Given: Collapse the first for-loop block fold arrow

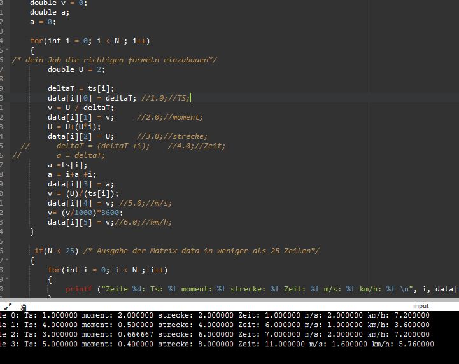Looking at the screenshot, I should [x=7, y=50].
